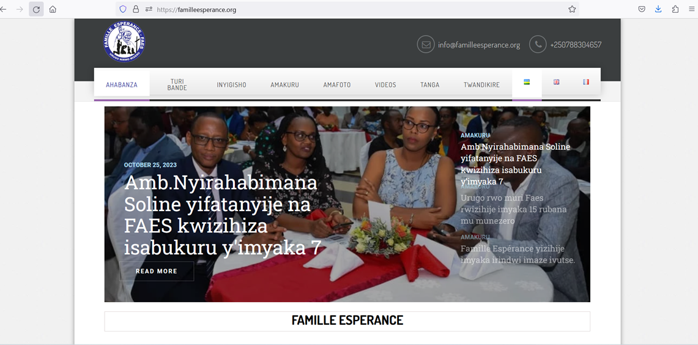
Task: Open the TURI BANDE menu item
Action: click(177, 84)
